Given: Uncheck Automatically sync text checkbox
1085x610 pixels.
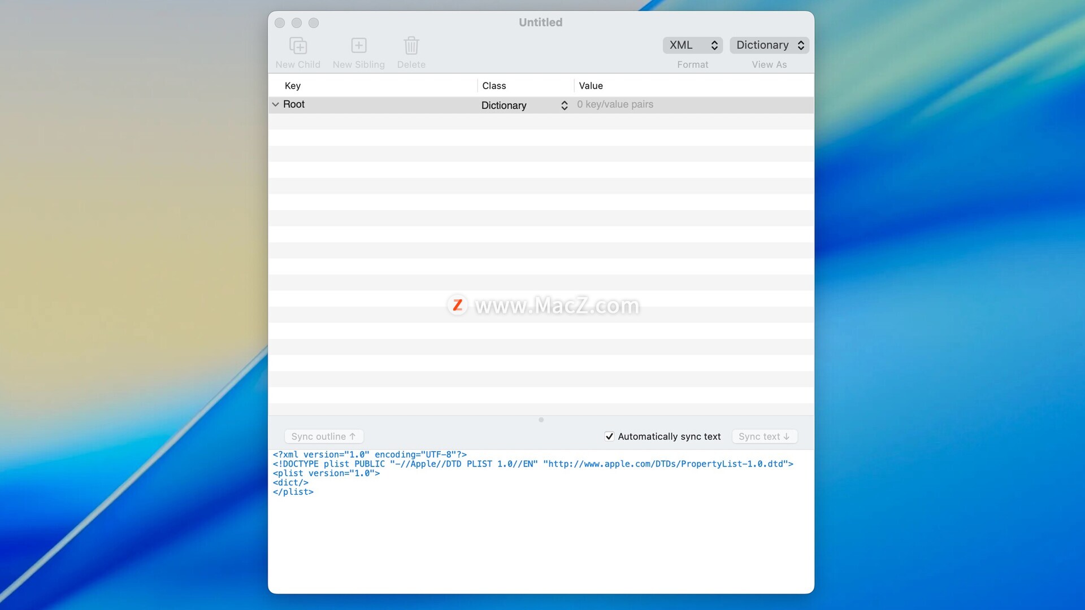Looking at the screenshot, I should [x=609, y=436].
